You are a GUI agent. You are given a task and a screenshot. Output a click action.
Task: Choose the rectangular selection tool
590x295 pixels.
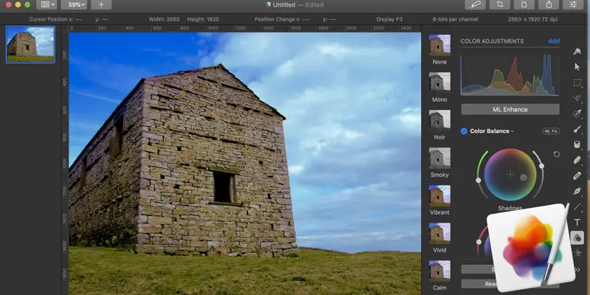tap(577, 83)
